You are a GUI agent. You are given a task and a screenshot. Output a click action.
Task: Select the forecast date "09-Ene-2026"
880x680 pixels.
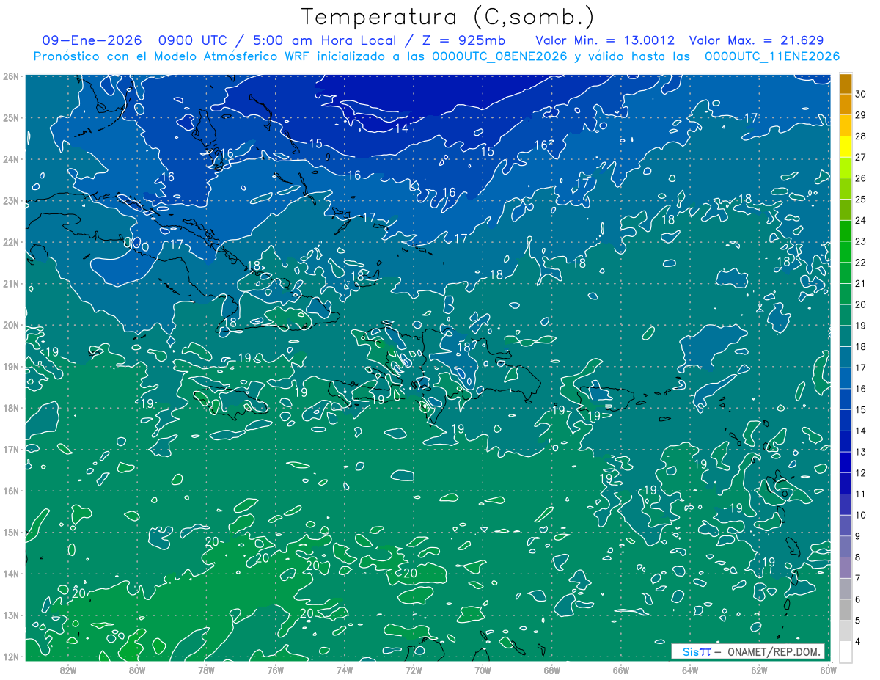tap(92, 40)
